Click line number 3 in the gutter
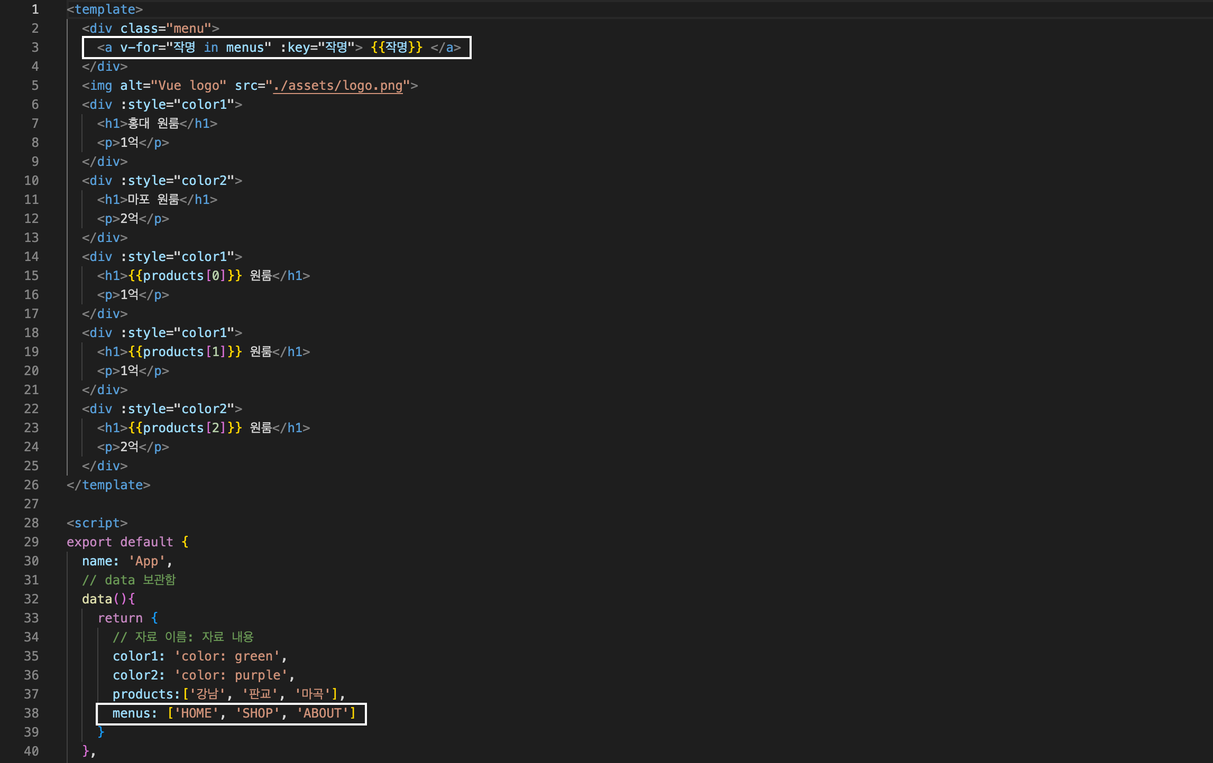The image size is (1213, 763). tap(35, 48)
